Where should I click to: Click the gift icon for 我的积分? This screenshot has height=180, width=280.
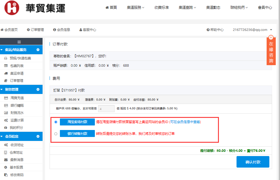tap(6, 128)
